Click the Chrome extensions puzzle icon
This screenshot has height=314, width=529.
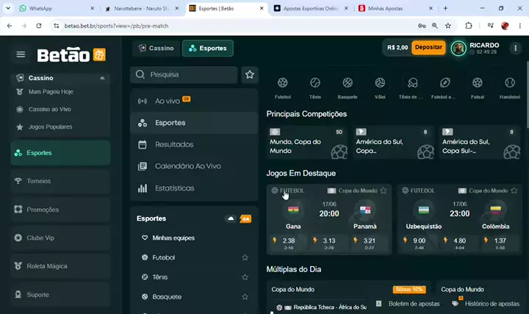coord(469,26)
